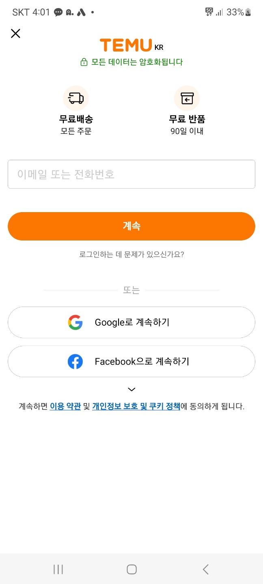Tap the free shipping truck icon
The width and height of the screenshot is (263, 584).
tap(76, 98)
